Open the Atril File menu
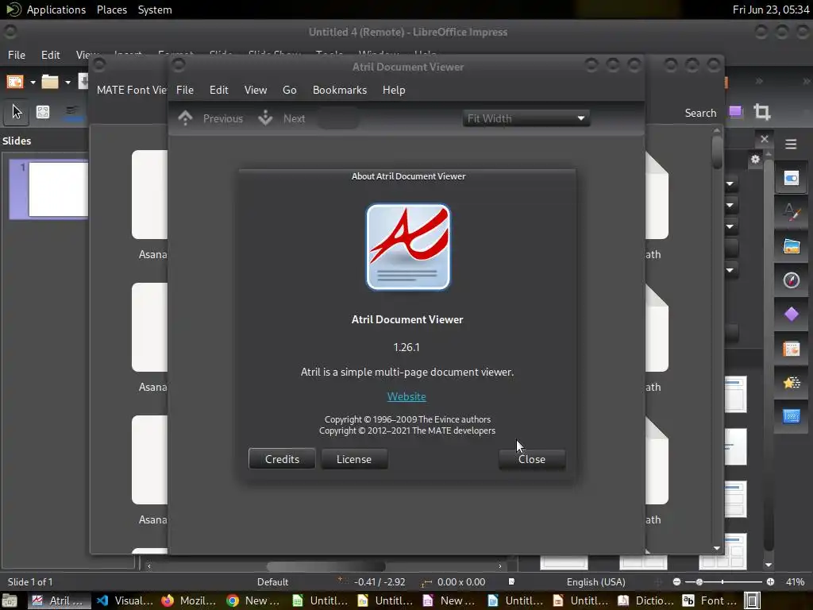This screenshot has width=813, height=610. point(184,90)
